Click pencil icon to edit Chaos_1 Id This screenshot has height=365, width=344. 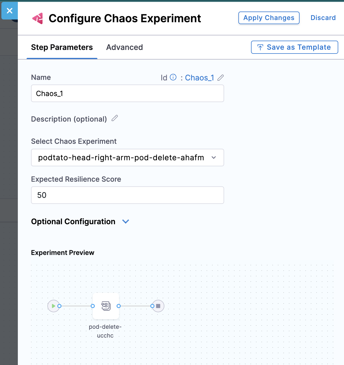pos(221,78)
